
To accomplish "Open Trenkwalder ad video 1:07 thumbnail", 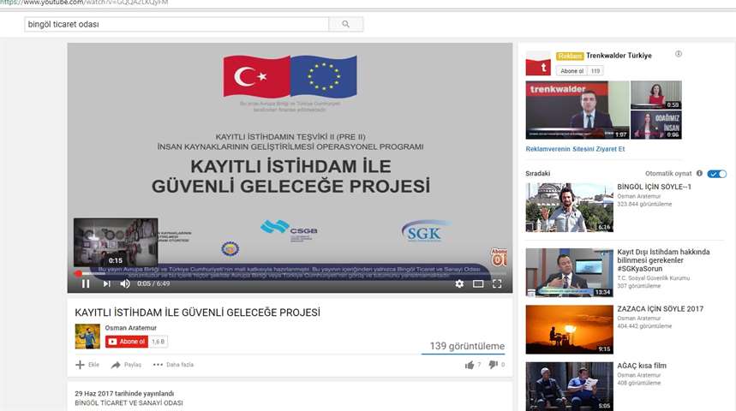I will pyautogui.click(x=577, y=110).
